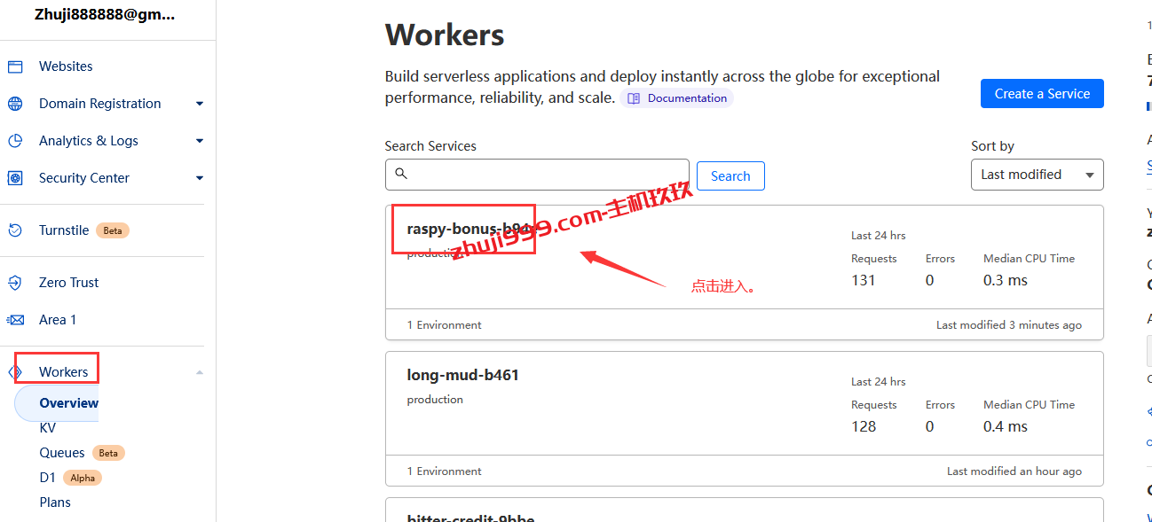Click the Create a Service button
Image resolution: width=1152 pixels, height=522 pixels.
(1042, 94)
